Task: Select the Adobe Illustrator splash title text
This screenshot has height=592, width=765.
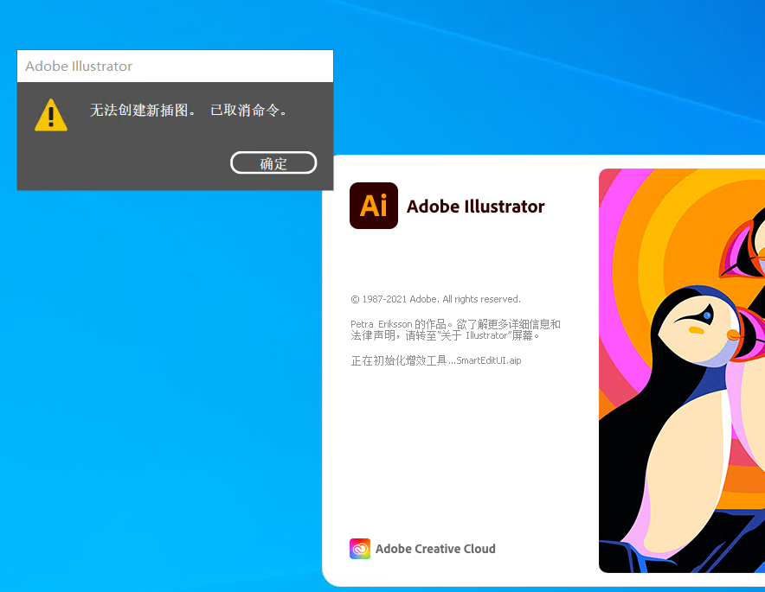Action: (474, 207)
